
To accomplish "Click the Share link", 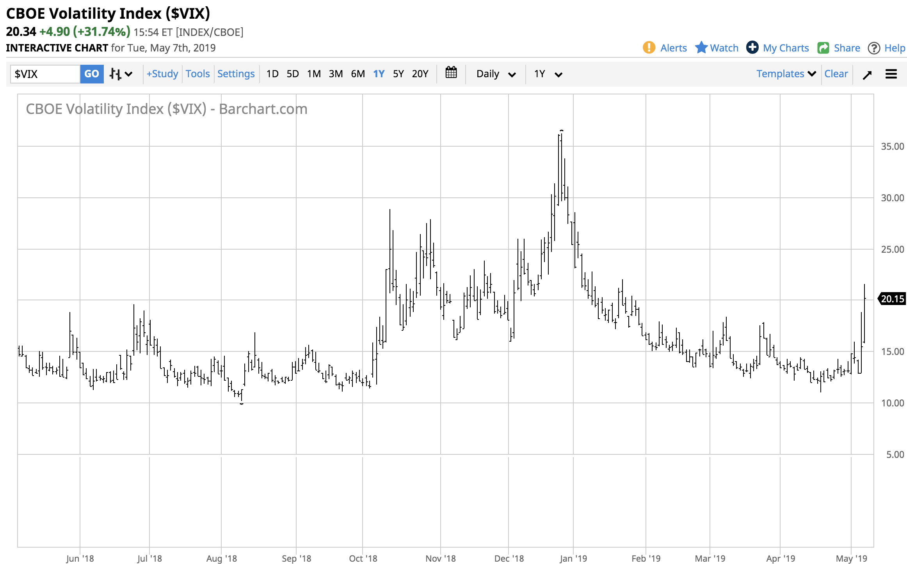I will coord(847,48).
